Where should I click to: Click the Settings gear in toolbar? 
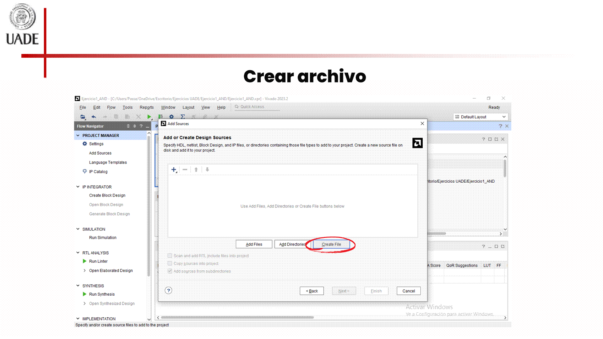[171, 117]
